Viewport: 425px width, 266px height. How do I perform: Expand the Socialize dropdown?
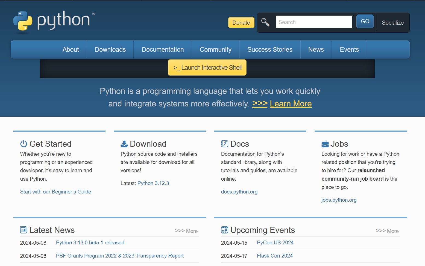[x=393, y=23]
